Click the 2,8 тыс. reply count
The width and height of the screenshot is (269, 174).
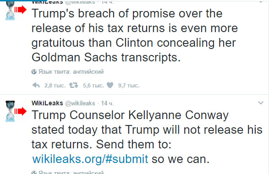pos(55,85)
